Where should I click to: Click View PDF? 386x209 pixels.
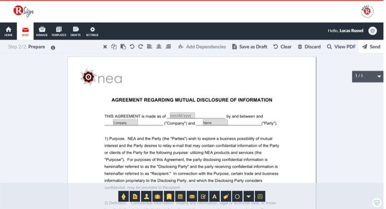click(x=341, y=47)
